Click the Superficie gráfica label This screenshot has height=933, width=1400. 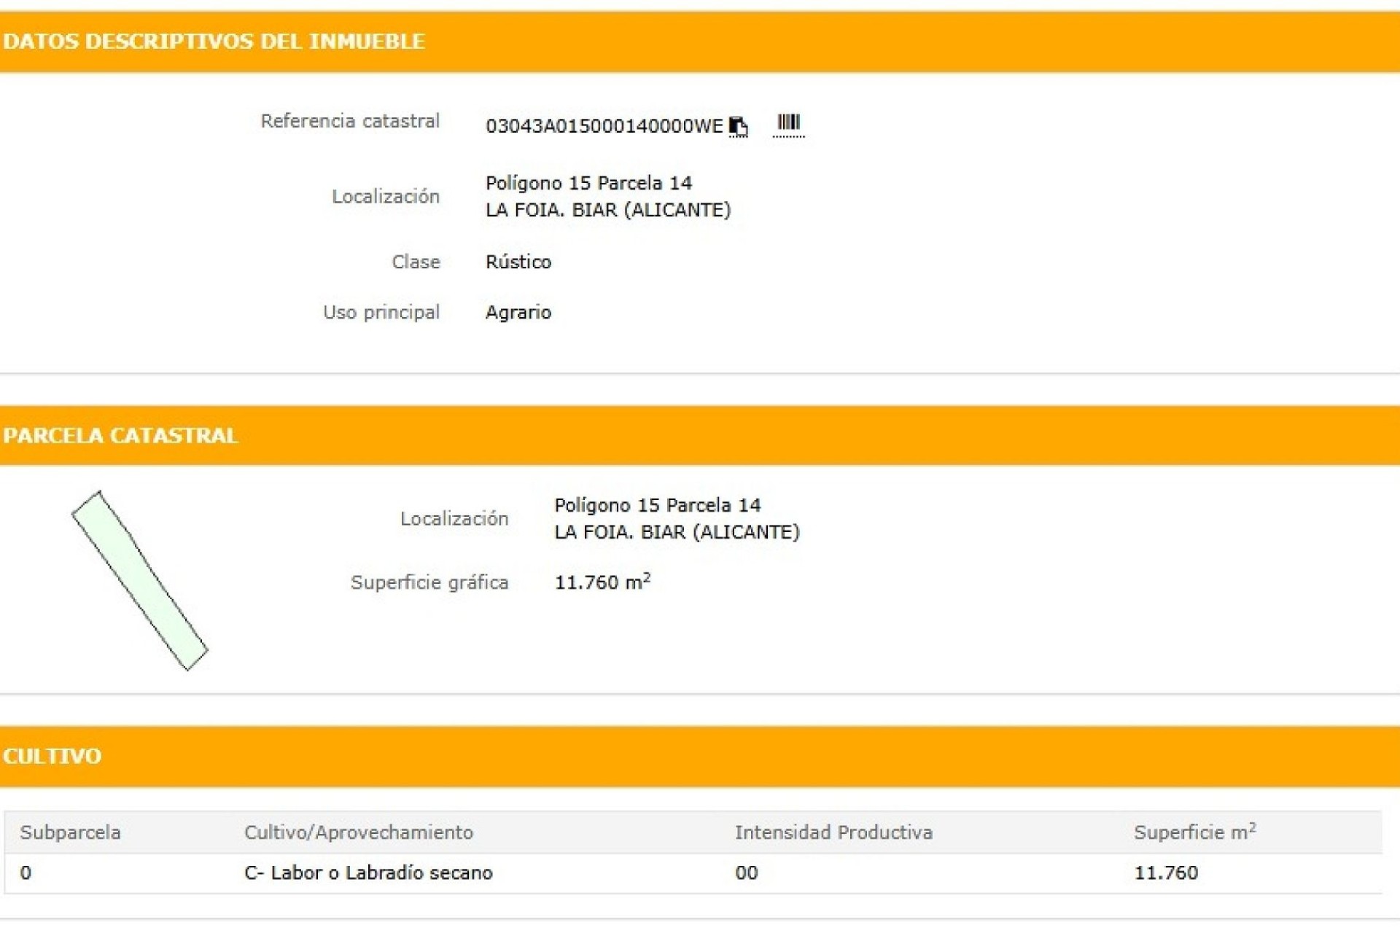430,582
